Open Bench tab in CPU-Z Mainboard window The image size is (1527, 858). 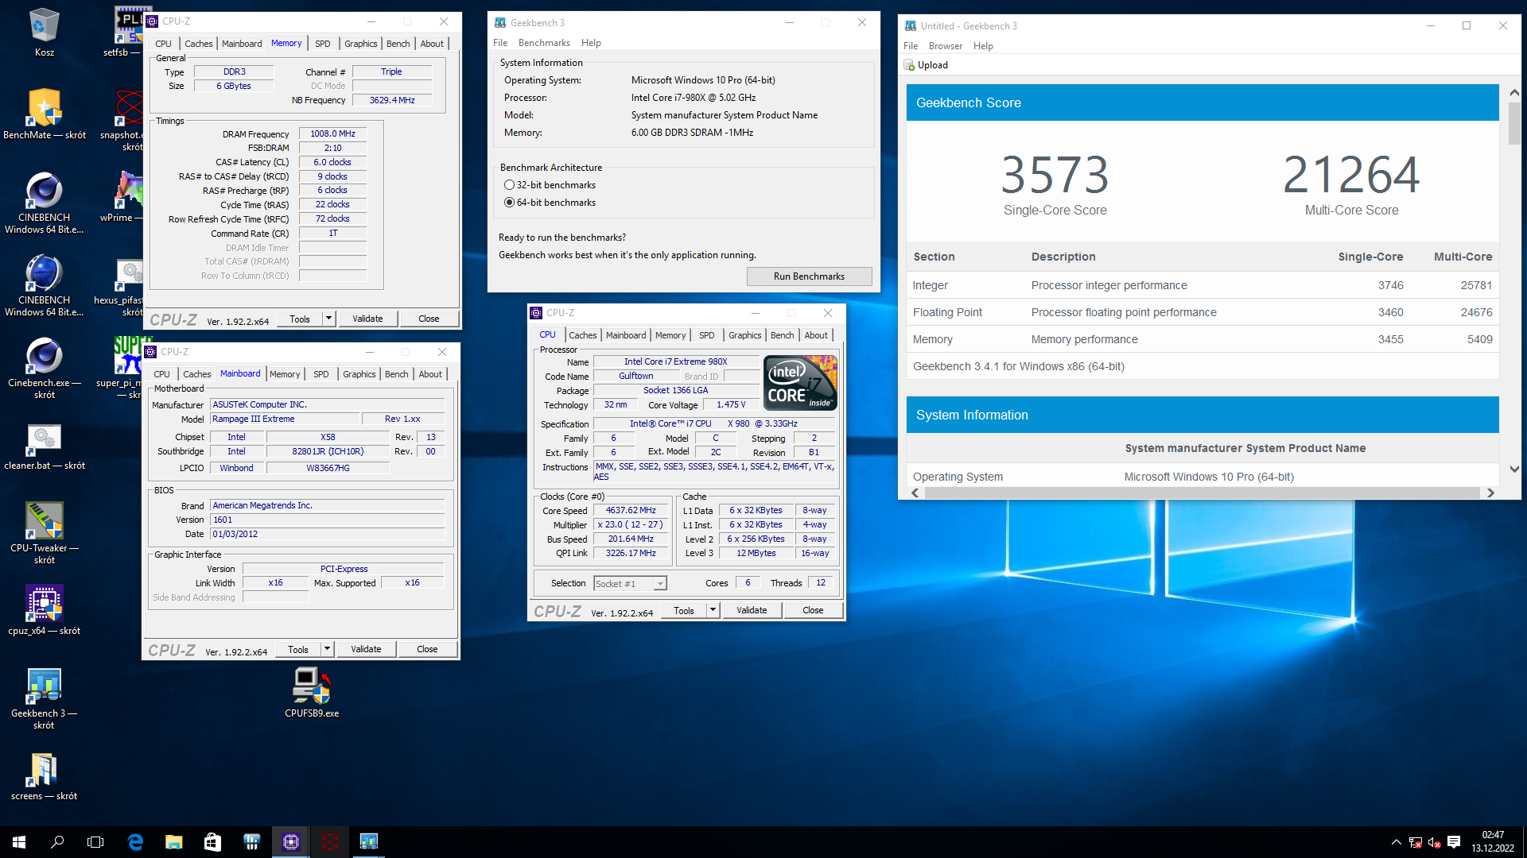pyautogui.click(x=396, y=374)
